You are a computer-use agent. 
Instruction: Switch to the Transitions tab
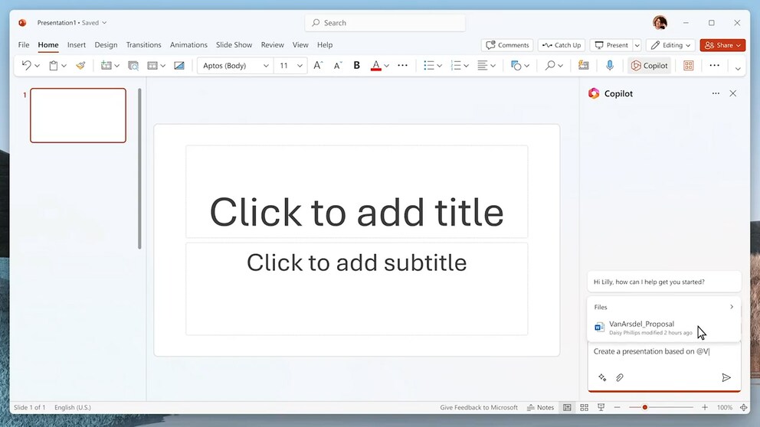tap(143, 45)
